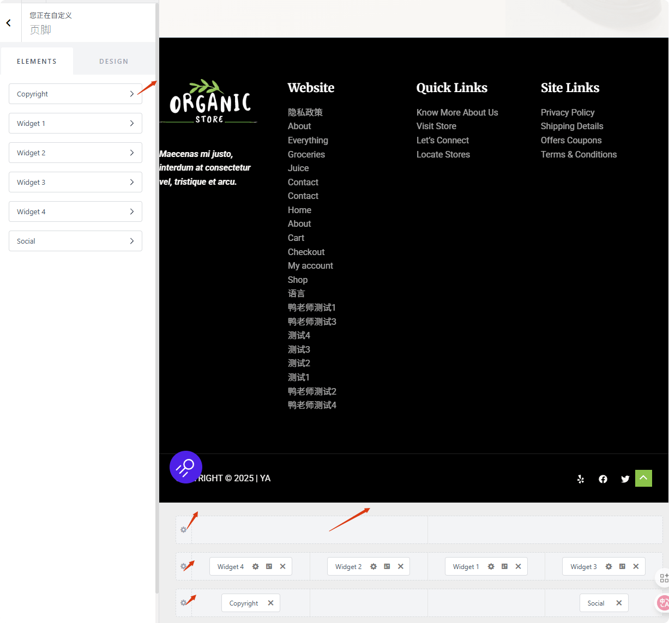This screenshot has height=623, width=669.
Task: Click the Yelp social icon in footer
Action: coord(581,479)
